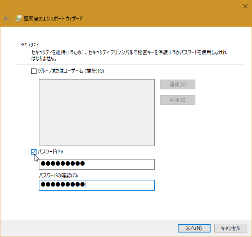This screenshot has height=237, width=252.
Task: Uncheck the パスワード(P) checkbox
Action: pyautogui.click(x=34, y=152)
